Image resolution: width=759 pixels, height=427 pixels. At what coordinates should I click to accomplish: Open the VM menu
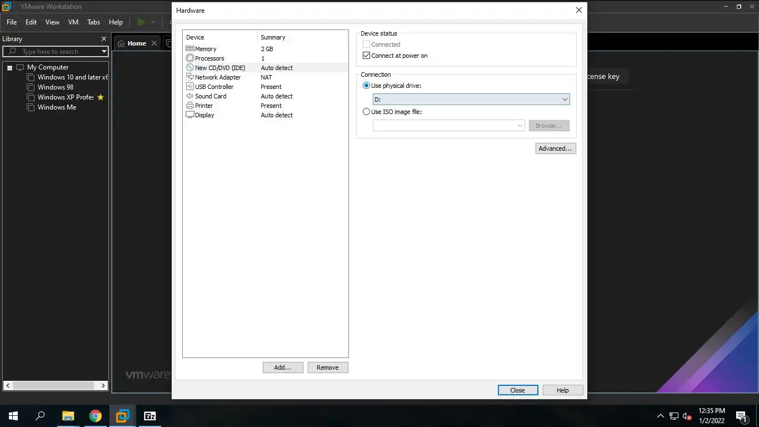pyautogui.click(x=73, y=22)
